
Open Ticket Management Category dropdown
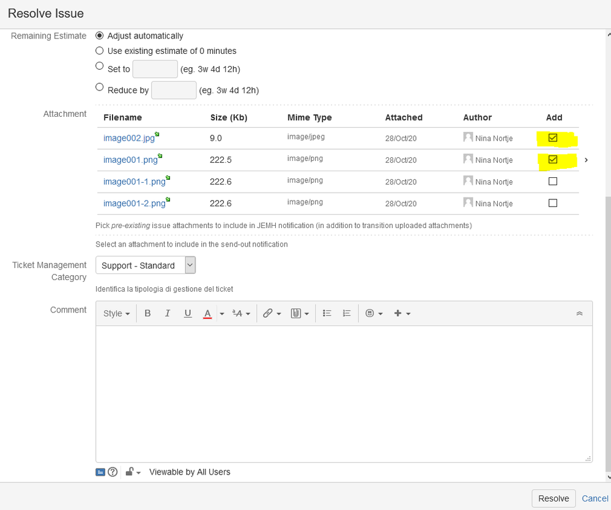(146, 265)
